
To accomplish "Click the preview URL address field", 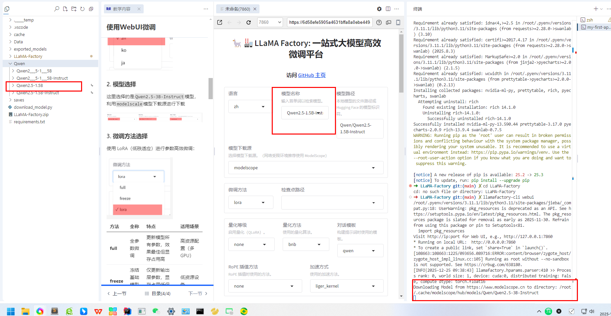I will coord(330,22).
